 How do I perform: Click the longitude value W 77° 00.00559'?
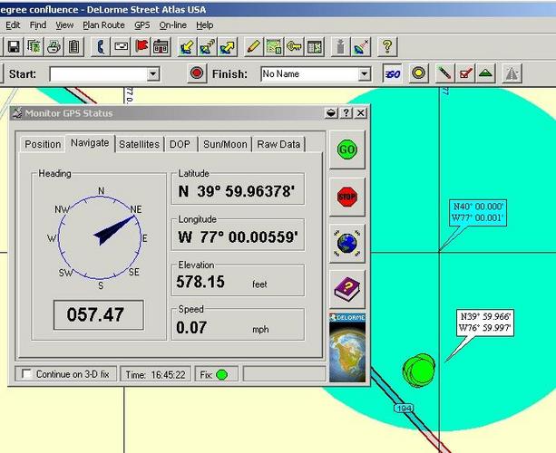238,237
